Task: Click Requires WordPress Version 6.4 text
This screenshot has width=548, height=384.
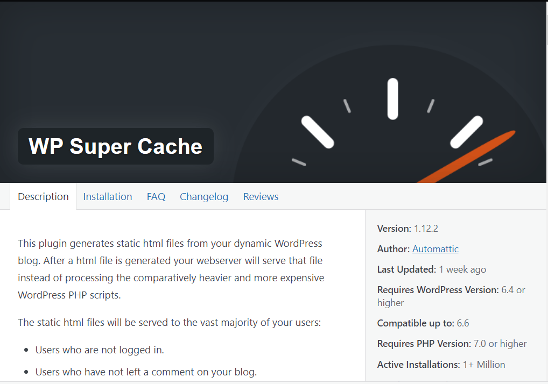Action: [451, 296]
